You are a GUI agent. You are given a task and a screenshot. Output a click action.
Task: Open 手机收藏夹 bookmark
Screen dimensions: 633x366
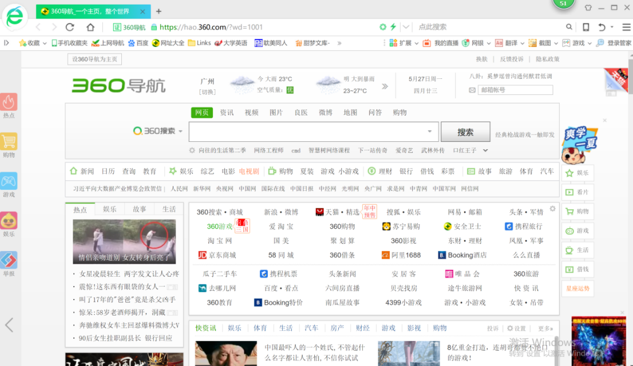click(69, 43)
